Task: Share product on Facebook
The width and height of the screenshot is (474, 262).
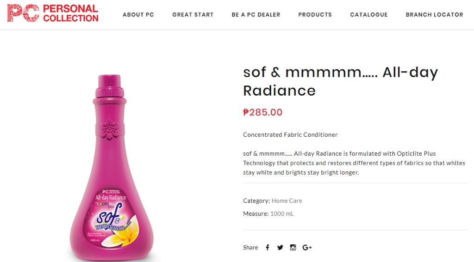Action: click(x=267, y=248)
